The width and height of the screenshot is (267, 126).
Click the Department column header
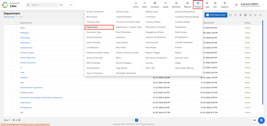pos(26,23)
